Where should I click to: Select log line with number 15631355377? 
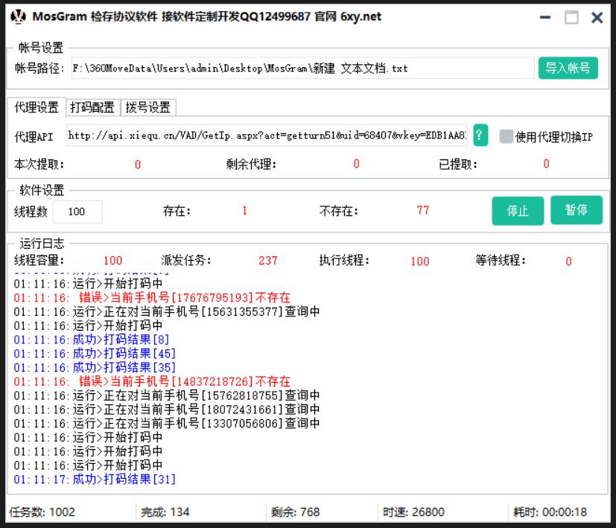tap(167, 311)
